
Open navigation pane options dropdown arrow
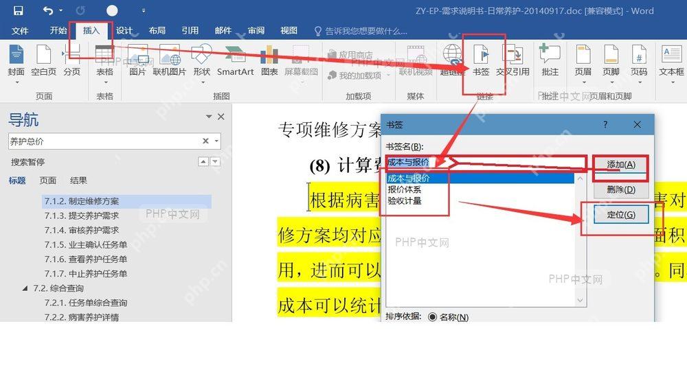(x=209, y=117)
